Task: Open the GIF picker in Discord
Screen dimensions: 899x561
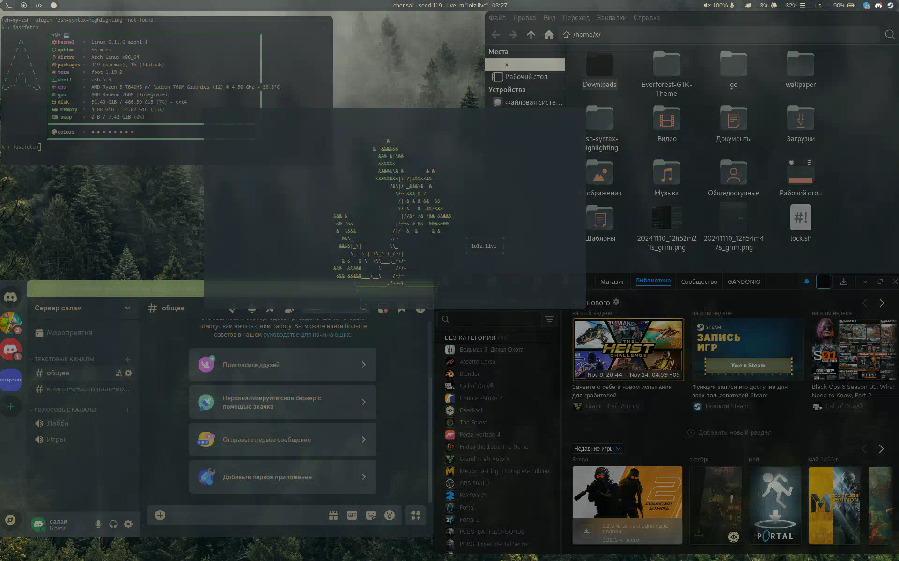Action: pyautogui.click(x=352, y=515)
